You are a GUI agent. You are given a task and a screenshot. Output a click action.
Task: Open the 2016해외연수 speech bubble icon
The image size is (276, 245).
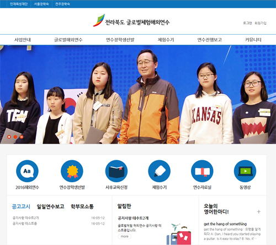(x=27, y=171)
